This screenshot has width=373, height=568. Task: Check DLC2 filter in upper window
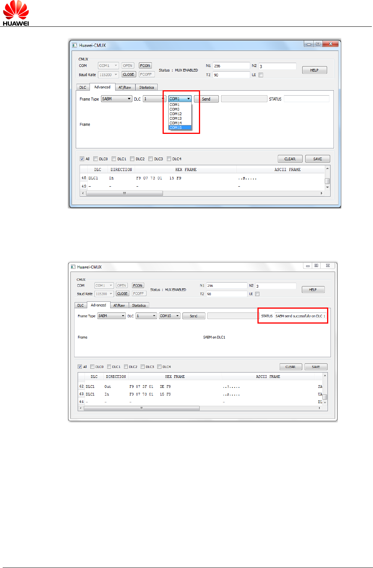click(132, 159)
